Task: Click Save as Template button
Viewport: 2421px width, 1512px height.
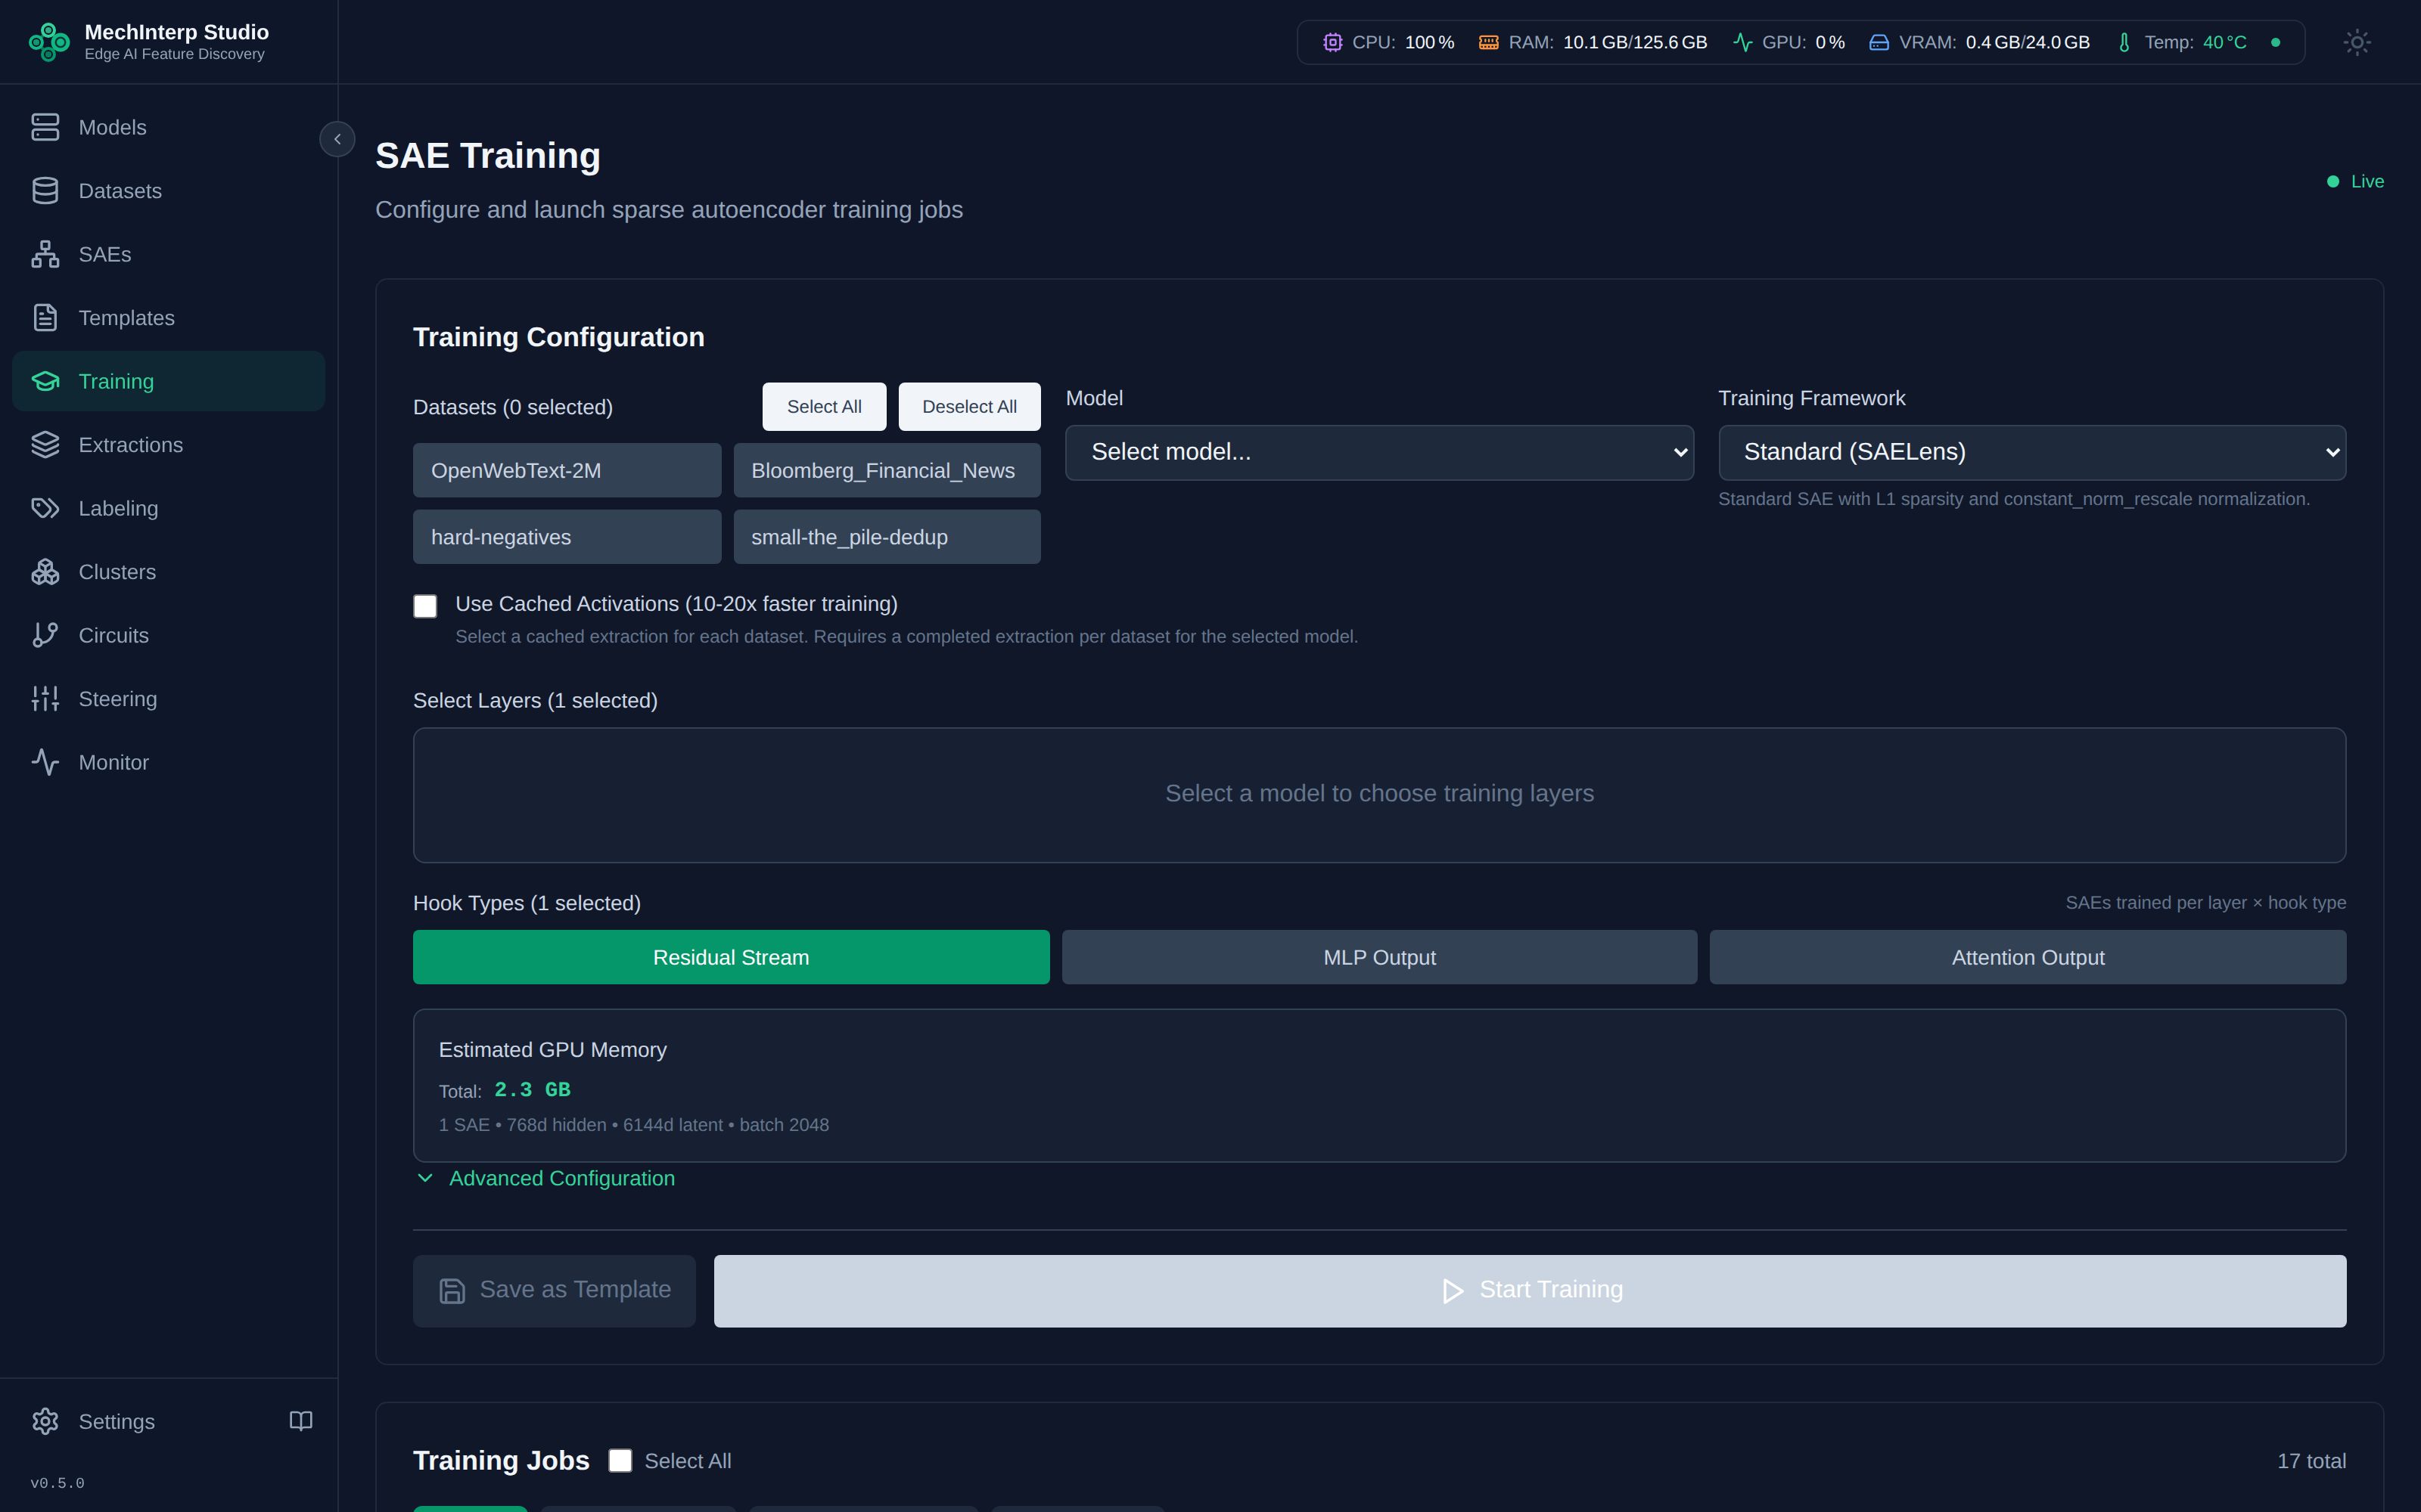Action: pyautogui.click(x=555, y=1291)
